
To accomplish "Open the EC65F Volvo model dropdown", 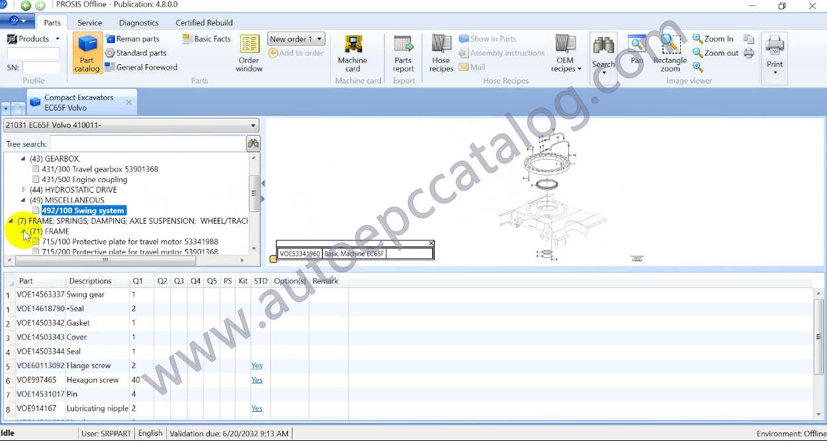I will [130, 125].
